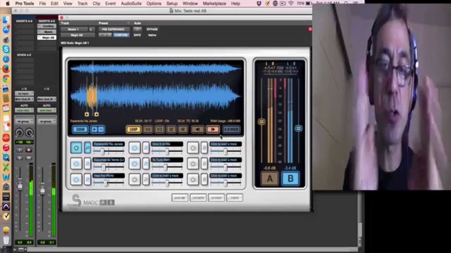The image size is (451, 253).
Task: Click magnifier of bottom right empty slot
Action: 204,180
